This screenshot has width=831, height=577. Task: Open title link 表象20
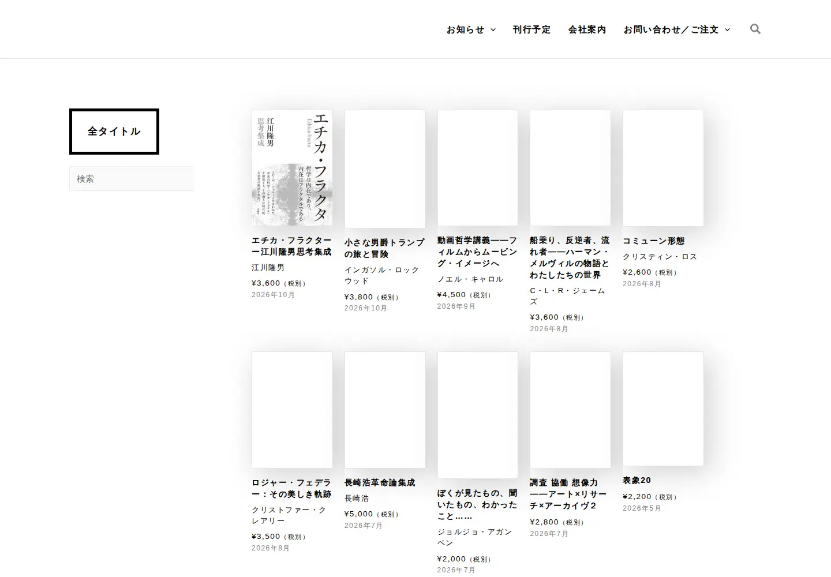[x=637, y=480]
